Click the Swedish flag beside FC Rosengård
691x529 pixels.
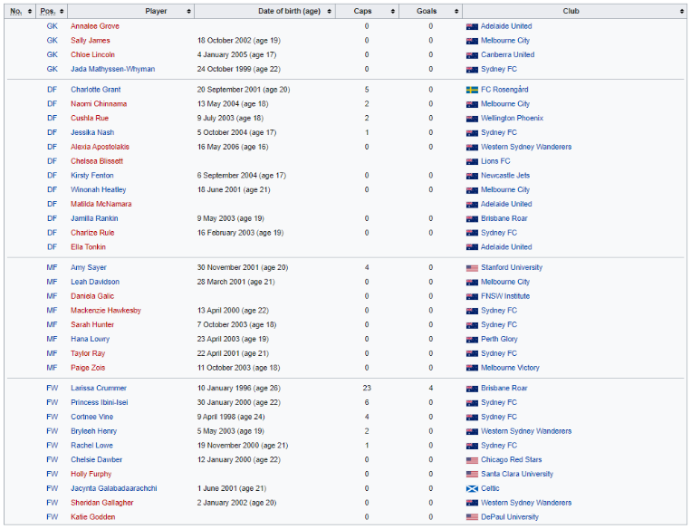(x=472, y=90)
